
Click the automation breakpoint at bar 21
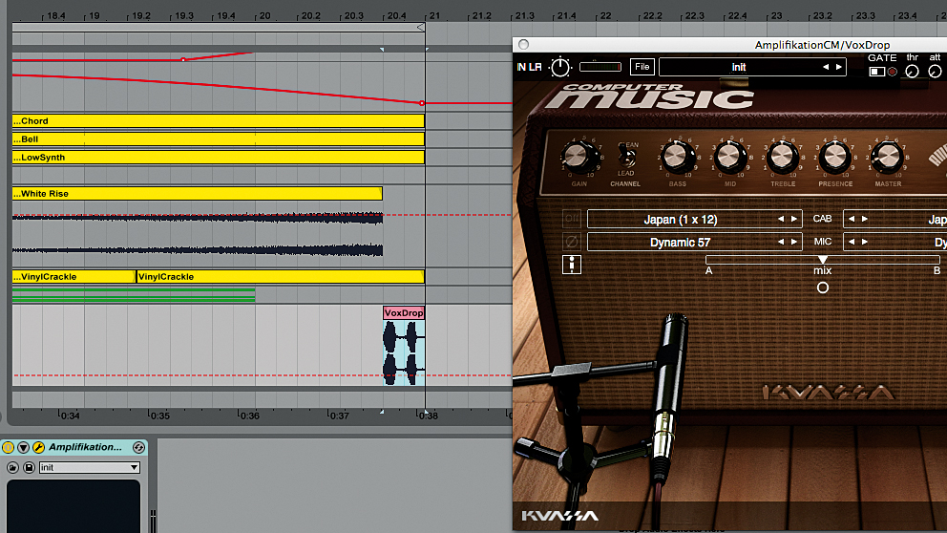click(x=422, y=103)
